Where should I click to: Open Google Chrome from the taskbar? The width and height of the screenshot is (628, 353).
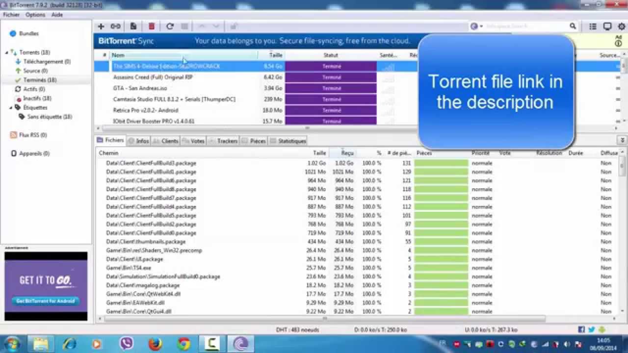[184, 344]
